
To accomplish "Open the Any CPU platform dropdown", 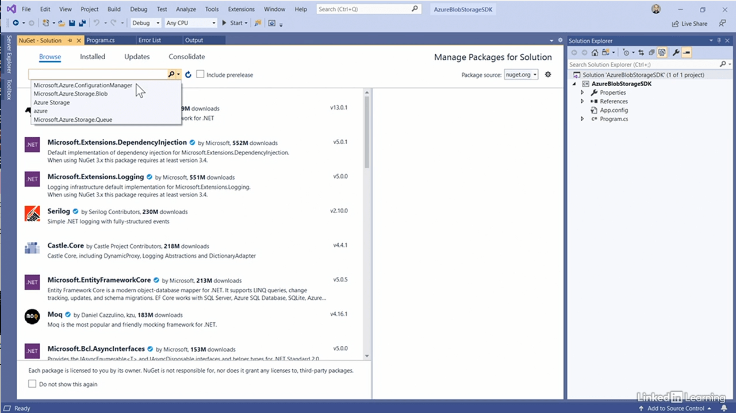I will [x=190, y=23].
